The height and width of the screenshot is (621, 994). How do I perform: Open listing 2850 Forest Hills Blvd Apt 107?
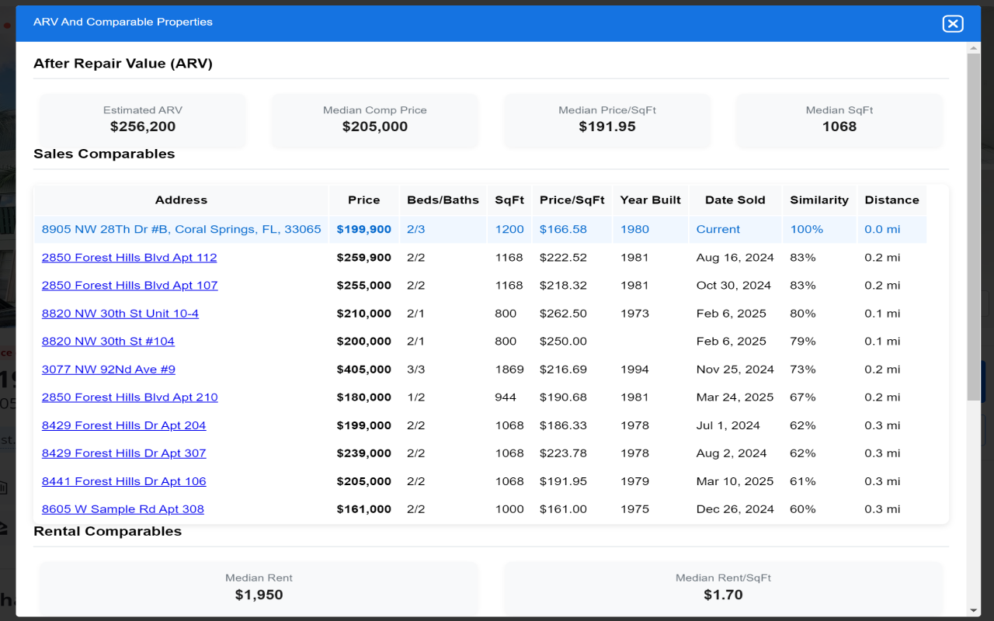pyautogui.click(x=130, y=285)
